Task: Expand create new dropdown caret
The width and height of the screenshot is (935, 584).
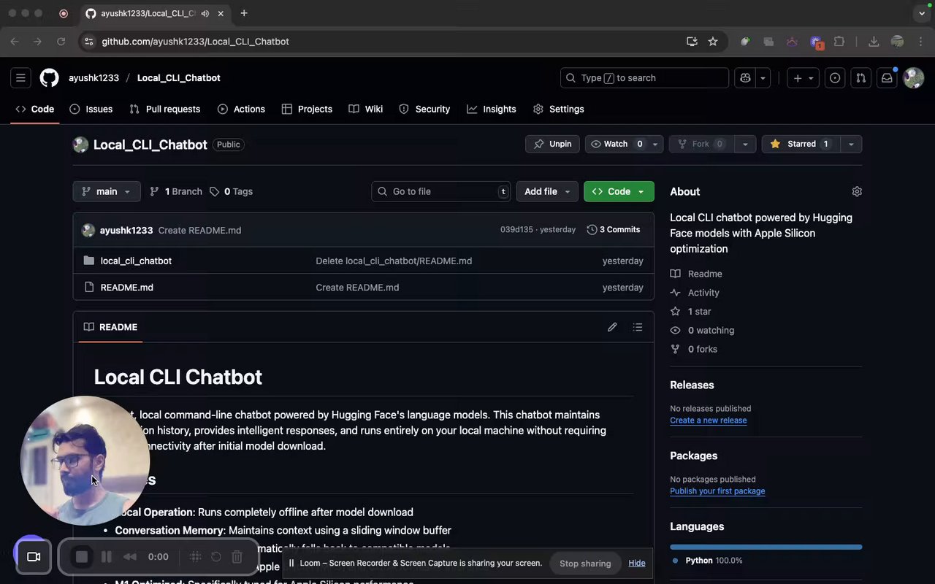Action: (811, 78)
